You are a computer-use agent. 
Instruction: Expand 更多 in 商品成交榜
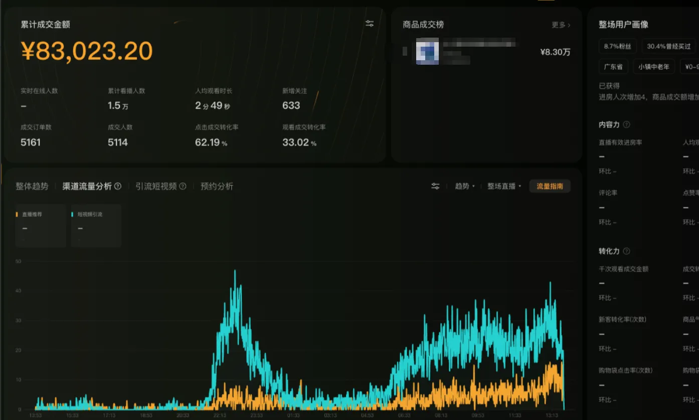pyautogui.click(x=561, y=25)
